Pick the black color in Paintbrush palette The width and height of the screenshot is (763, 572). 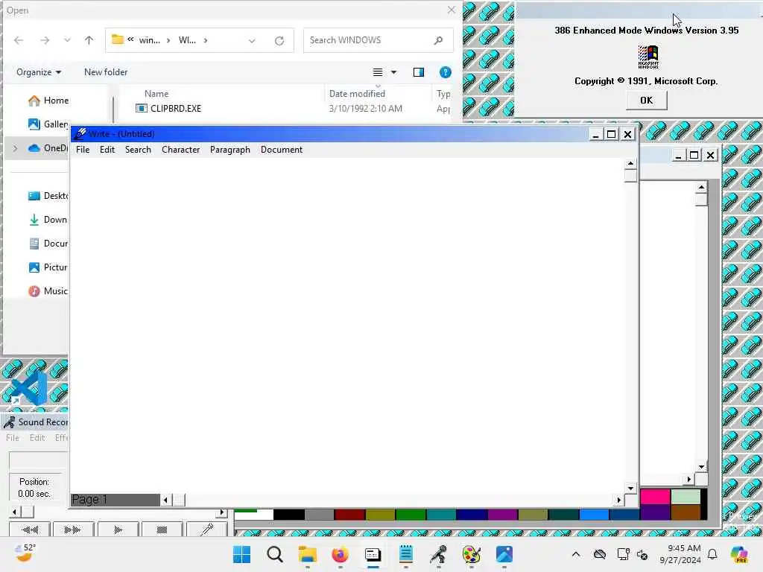pyautogui.click(x=289, y=515)
